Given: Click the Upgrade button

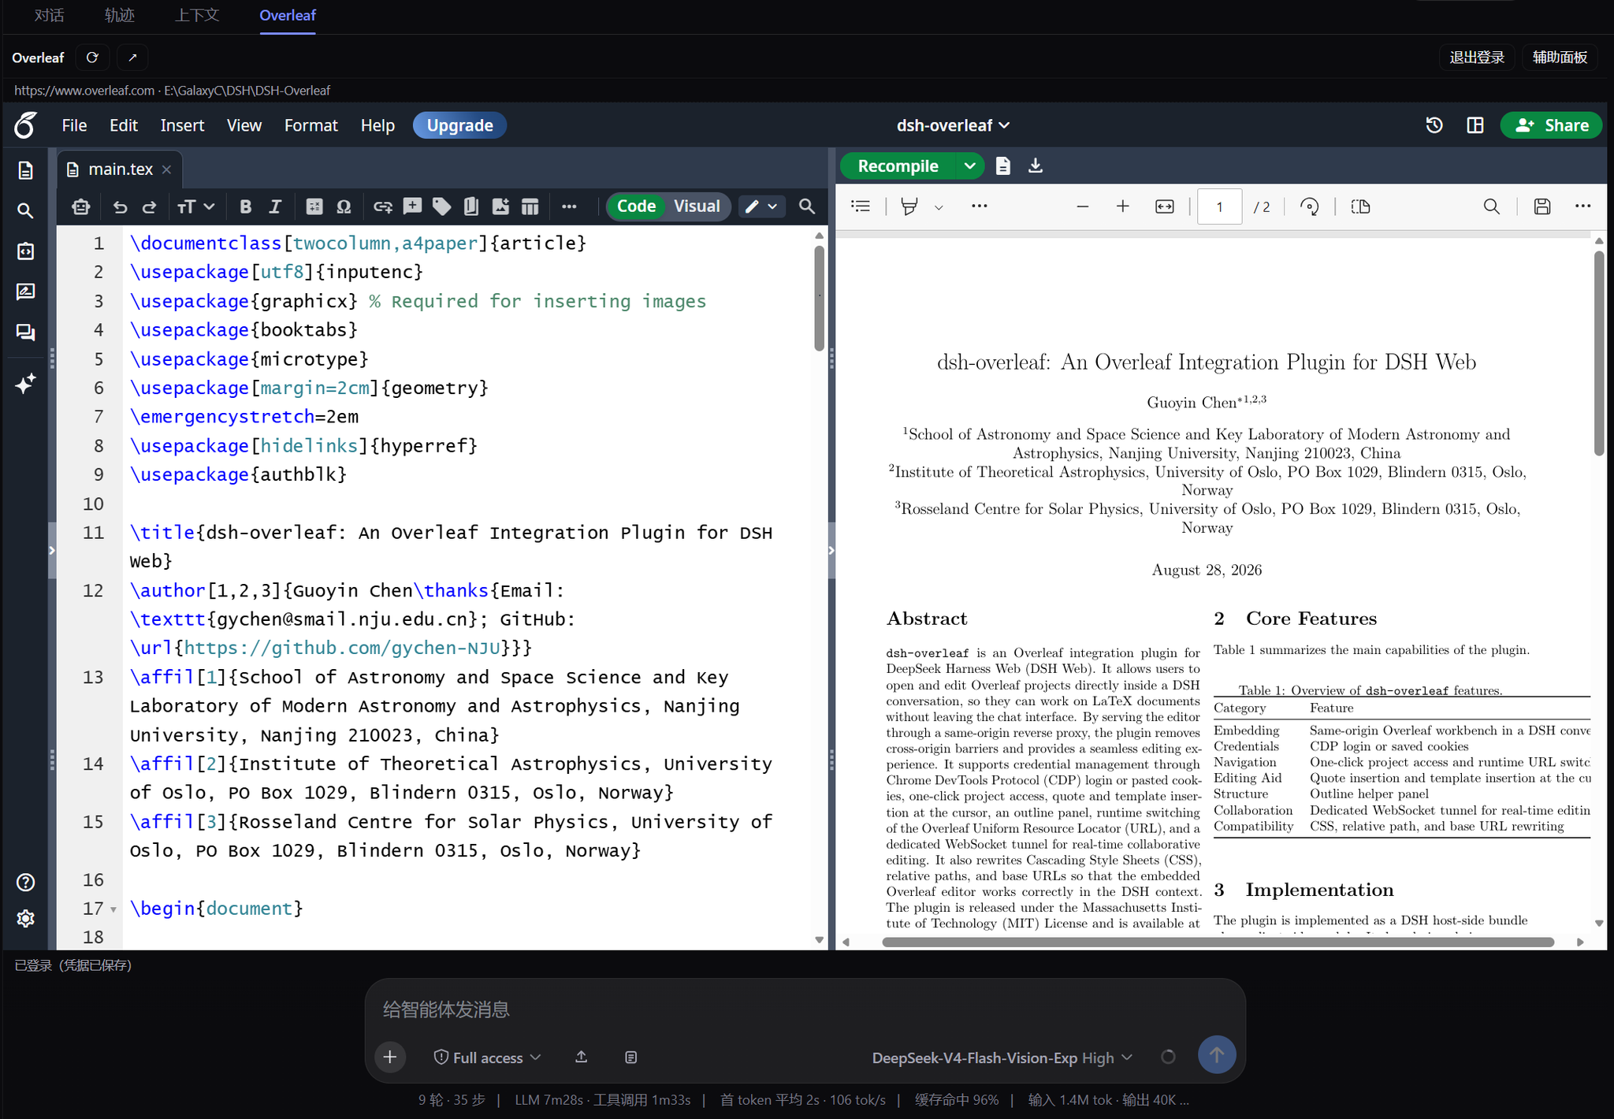Looking at the screenshot, I should (x=459, y=125).
